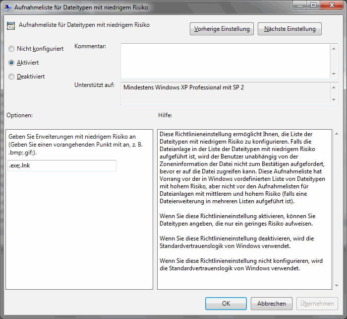347x319 pixels.
Task: Click the policy settings icon beside the heading
Action: [x=10, y=26]
